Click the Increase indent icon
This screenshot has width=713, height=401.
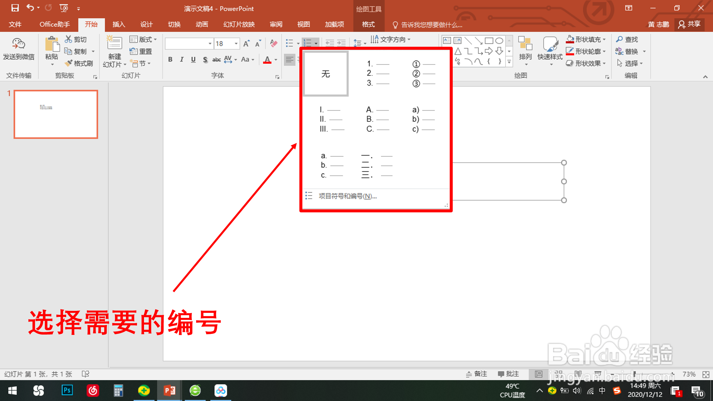(x=341, y=43)
